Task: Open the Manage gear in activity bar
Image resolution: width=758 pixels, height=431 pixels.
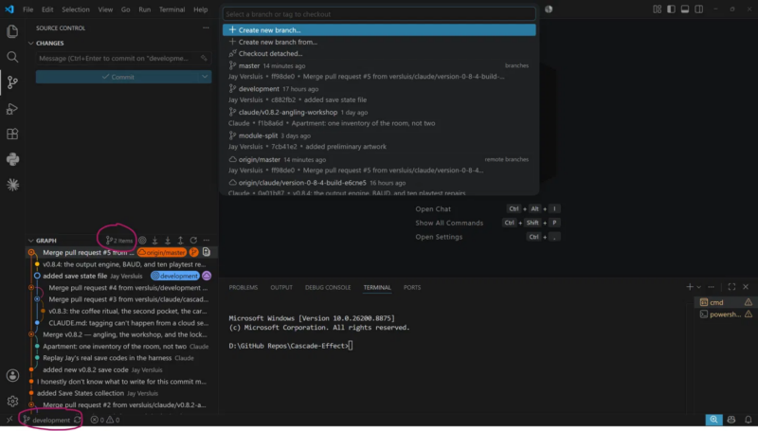Action: [12, 401]
